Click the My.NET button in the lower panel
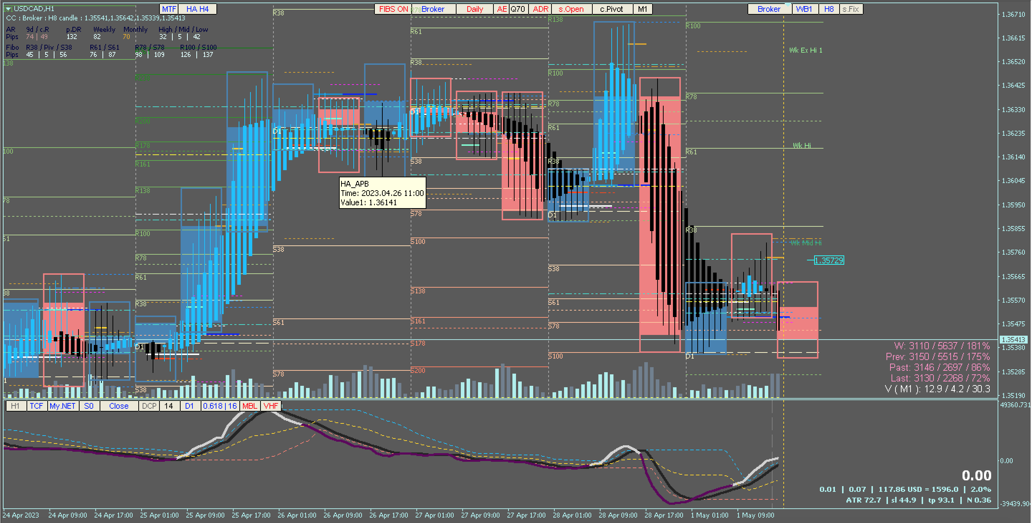Screen dimensions: 1032x523 coord(62,406)
